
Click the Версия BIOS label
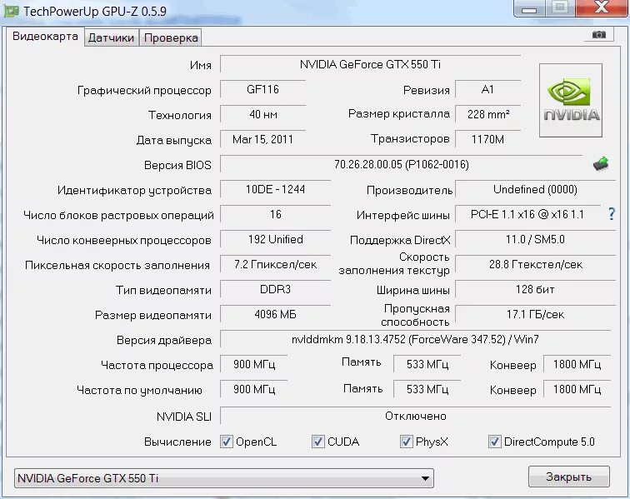177,165
